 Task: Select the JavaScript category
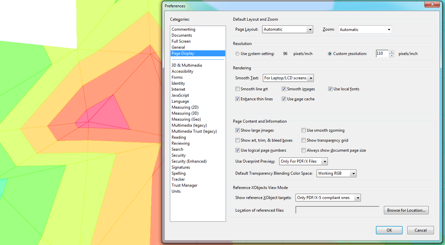pos(180,95)
